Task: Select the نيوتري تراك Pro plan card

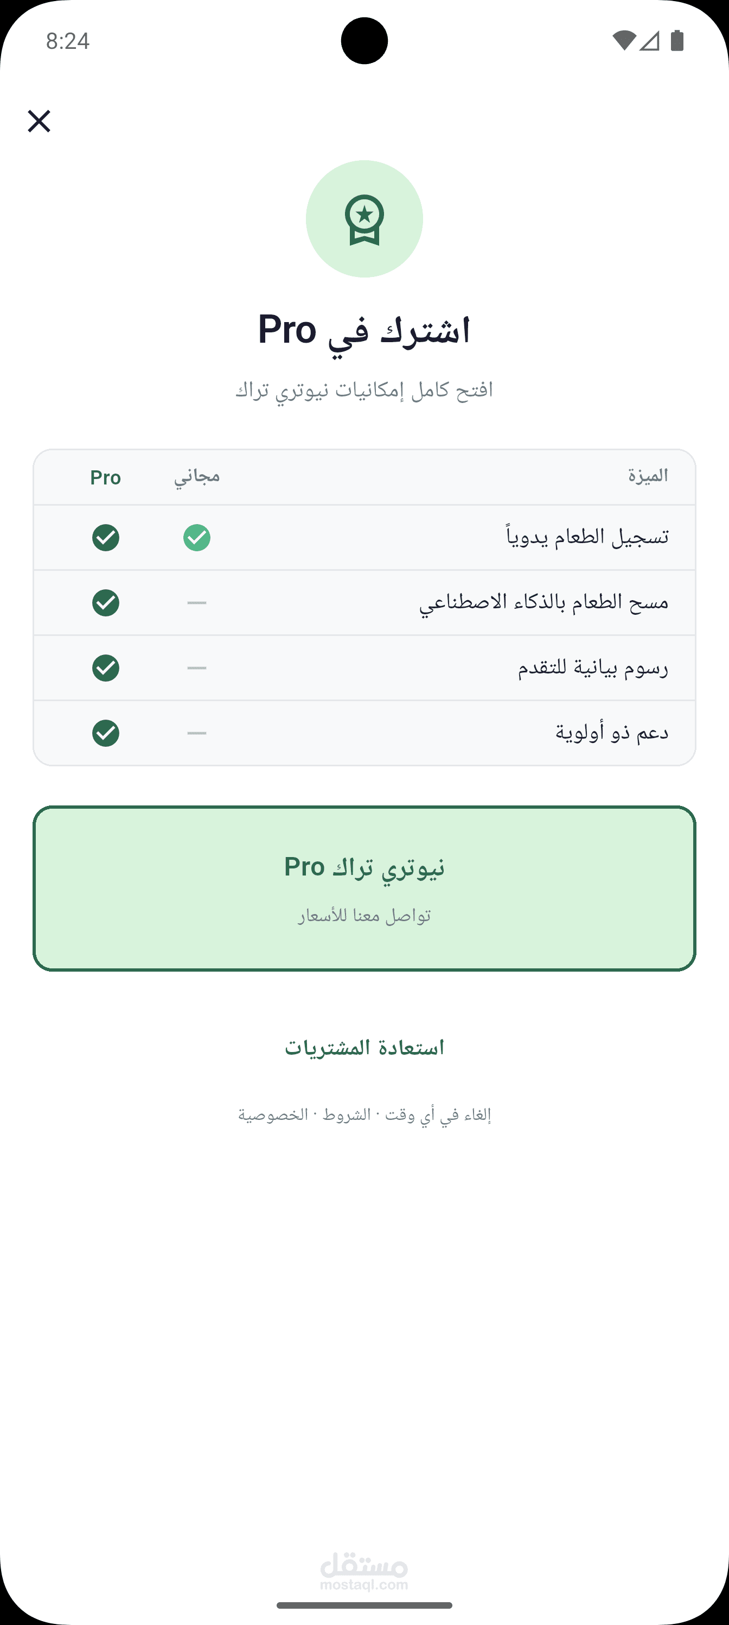Action: coord(364,888)
